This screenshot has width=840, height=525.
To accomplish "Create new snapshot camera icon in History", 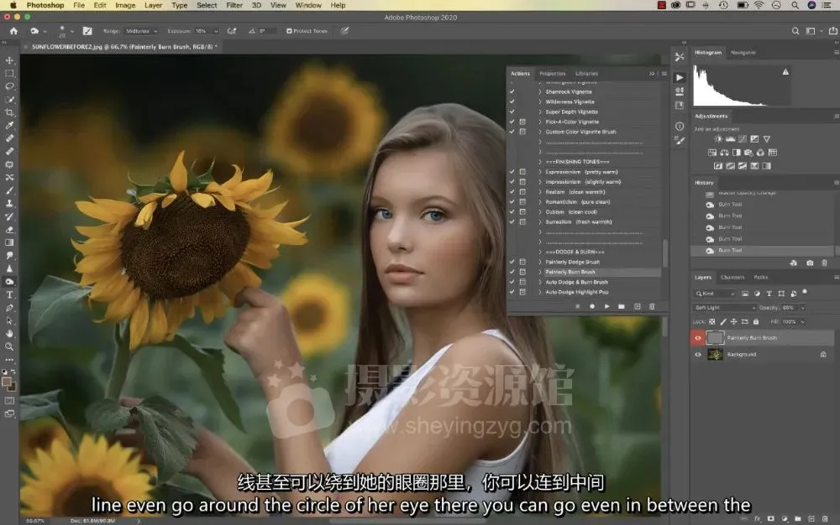I will coord(810,263).
